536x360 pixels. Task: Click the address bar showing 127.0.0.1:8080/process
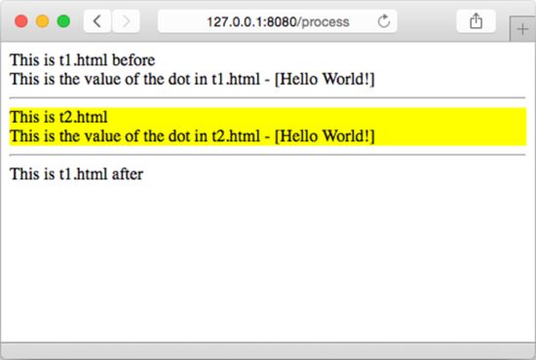277,21
